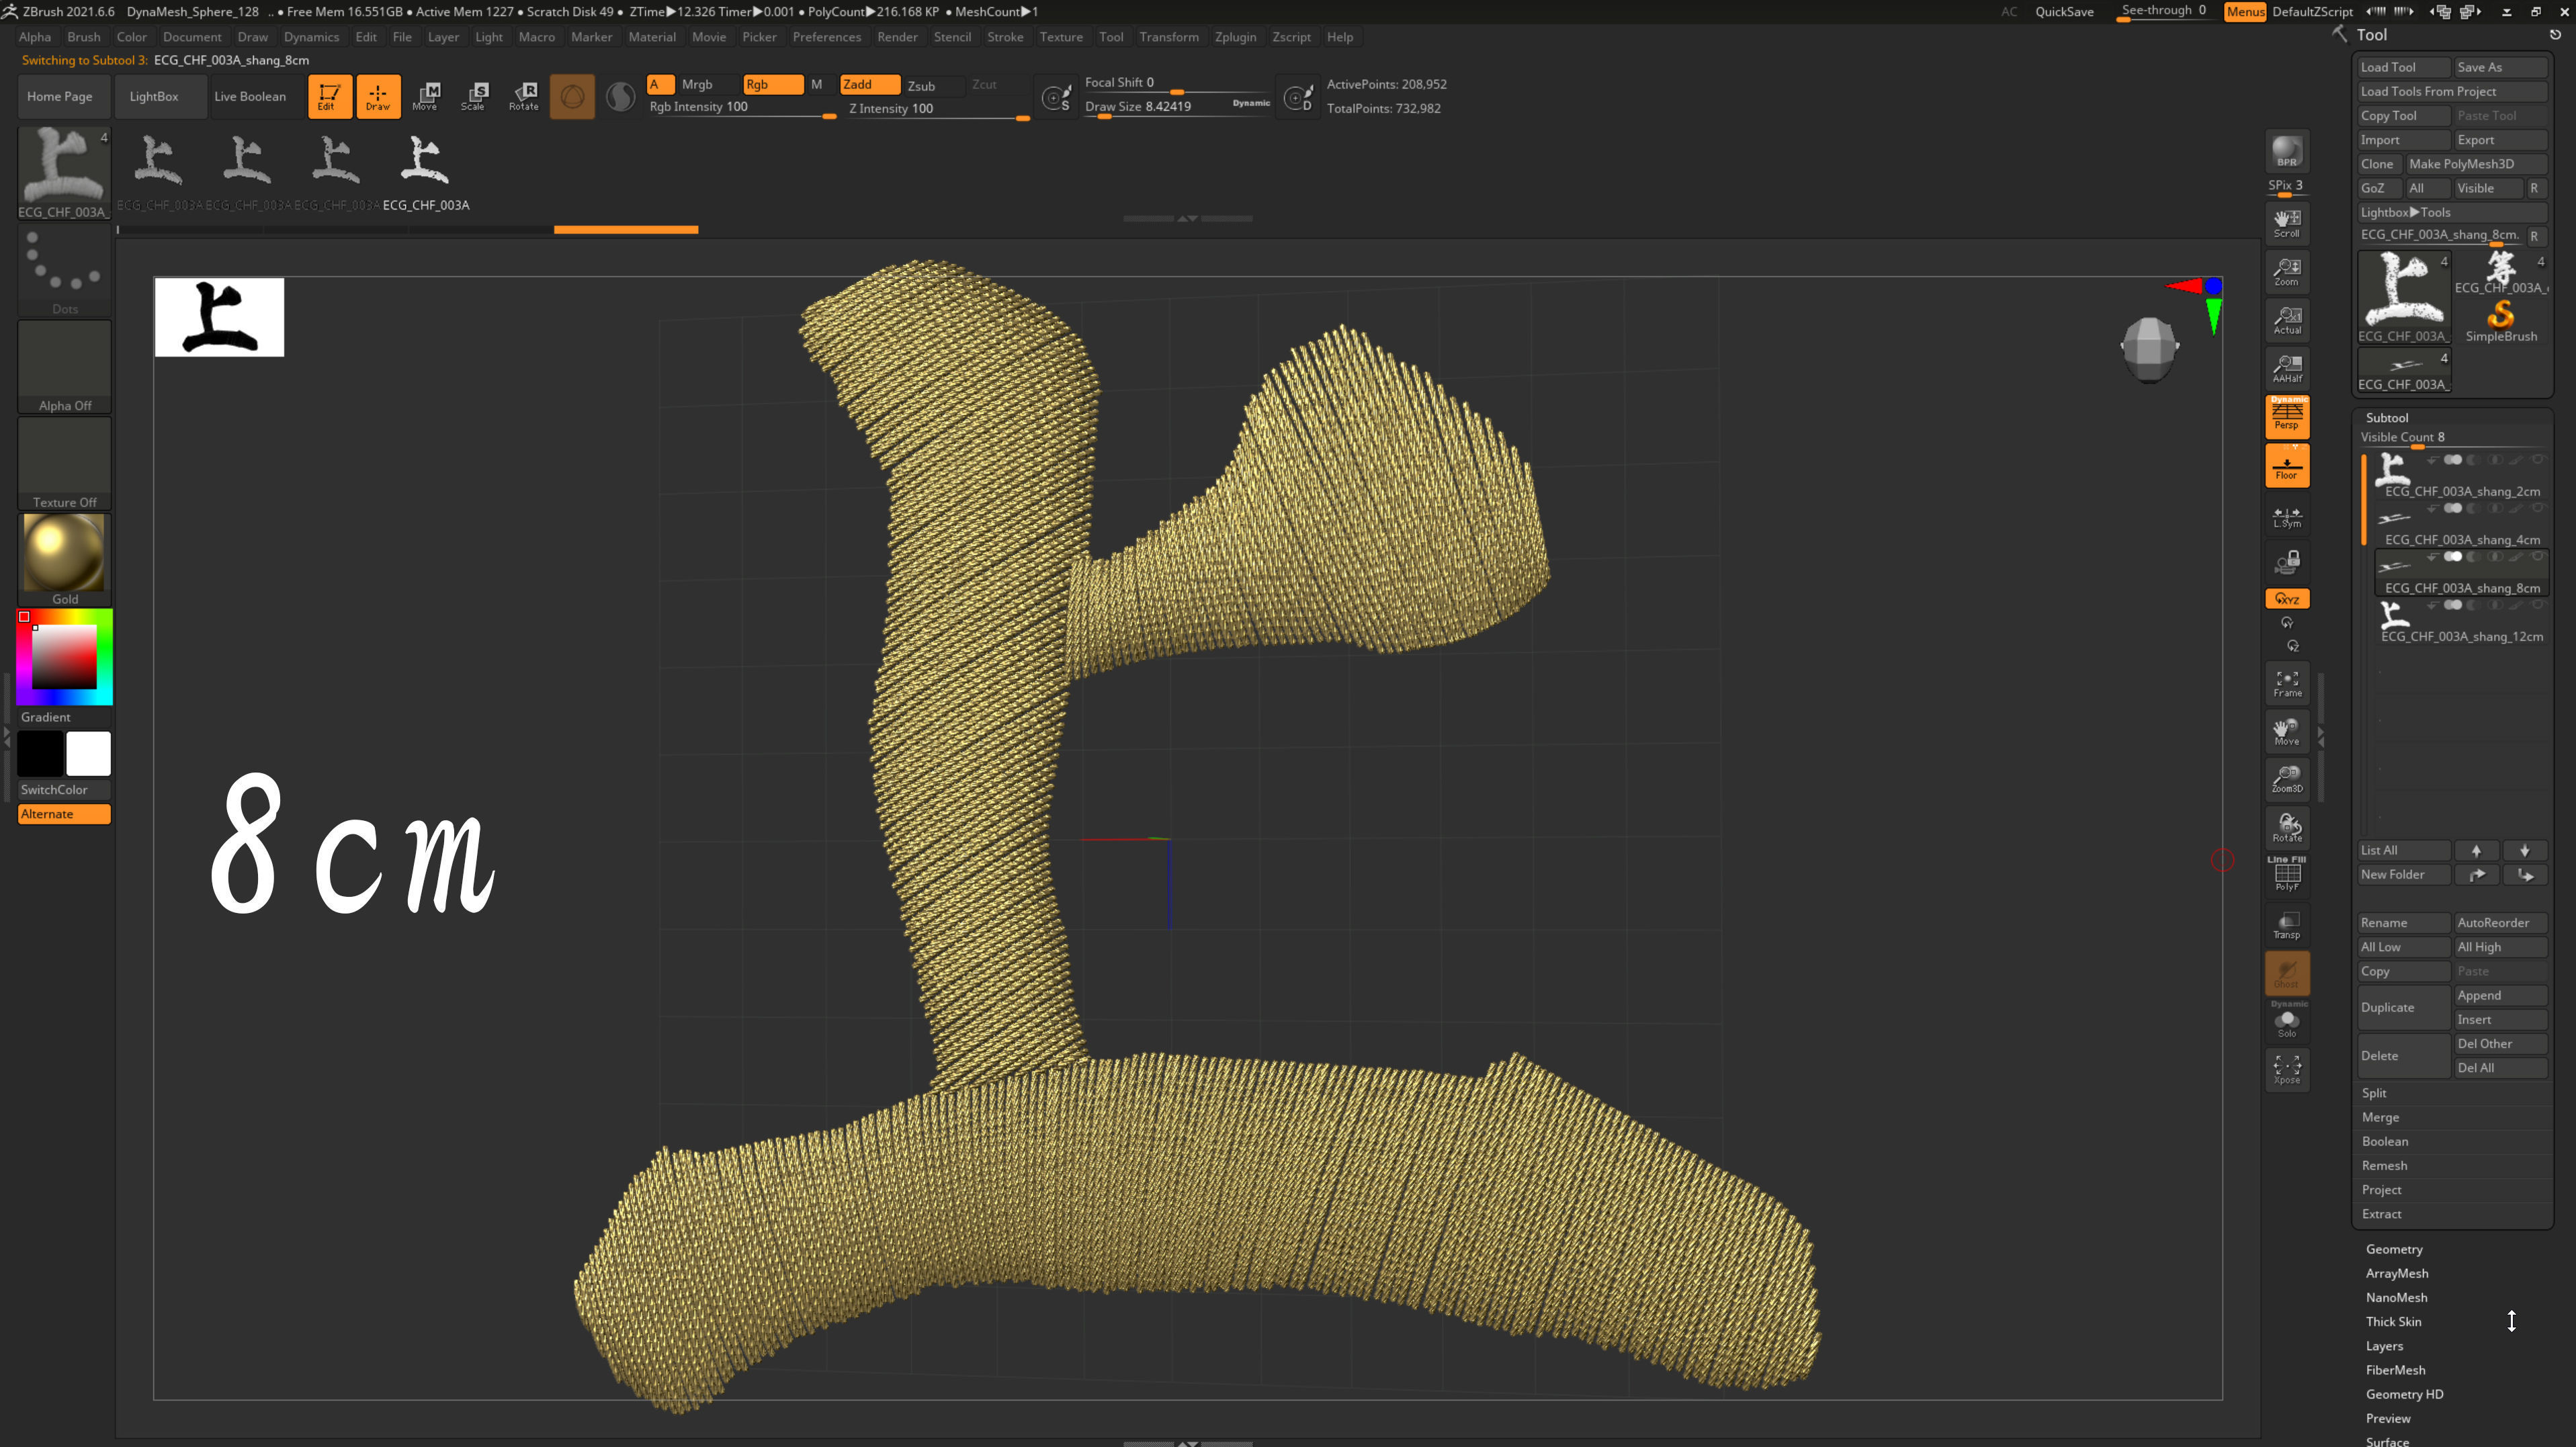This screenshot has width=2576, height=1447.
Task: Toggle the Alternate color button
Action: pyautogui.click(x=64, y=814)
